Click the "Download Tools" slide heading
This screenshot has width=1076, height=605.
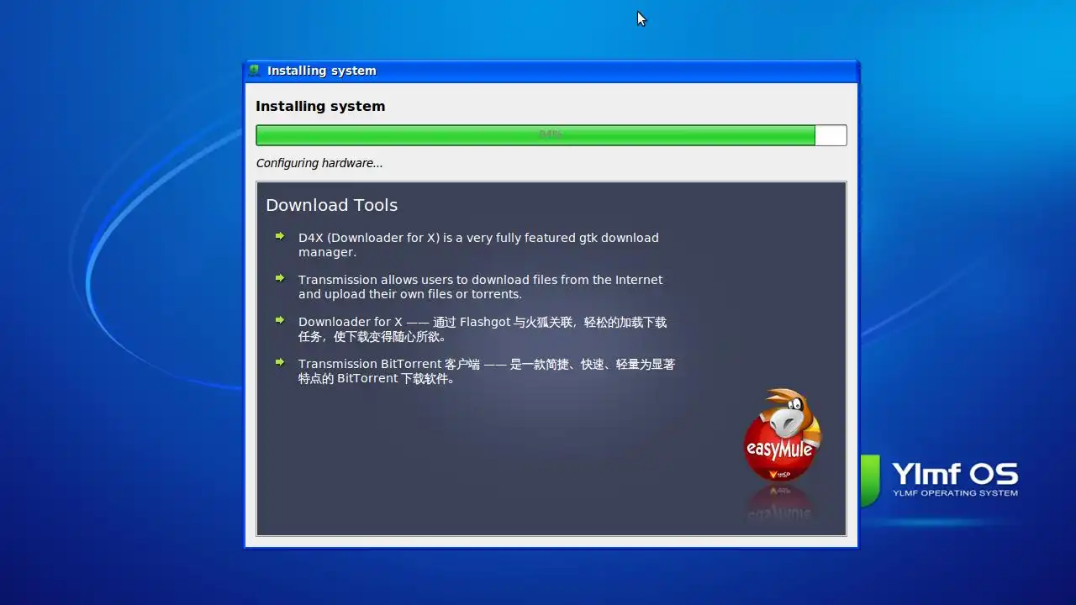point(332,205)
